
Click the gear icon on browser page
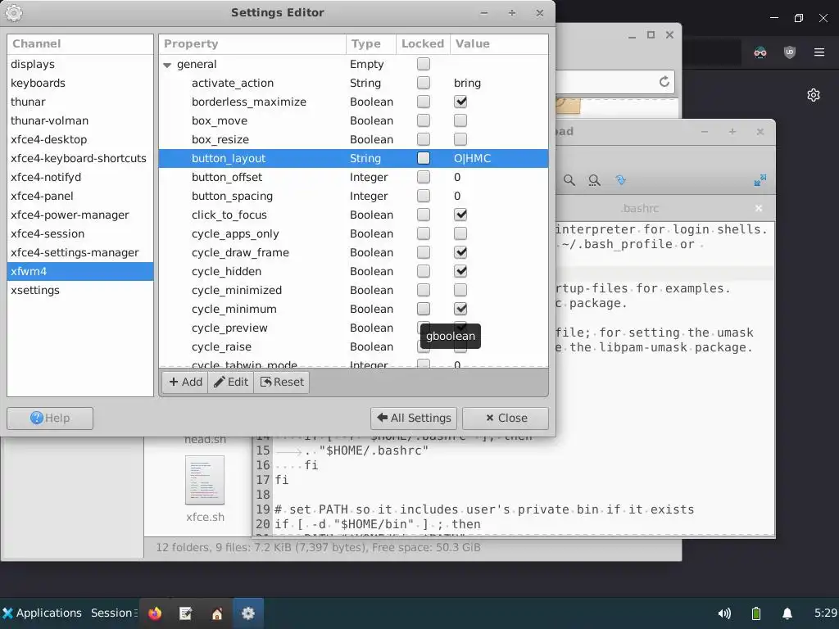coord(814,95)
